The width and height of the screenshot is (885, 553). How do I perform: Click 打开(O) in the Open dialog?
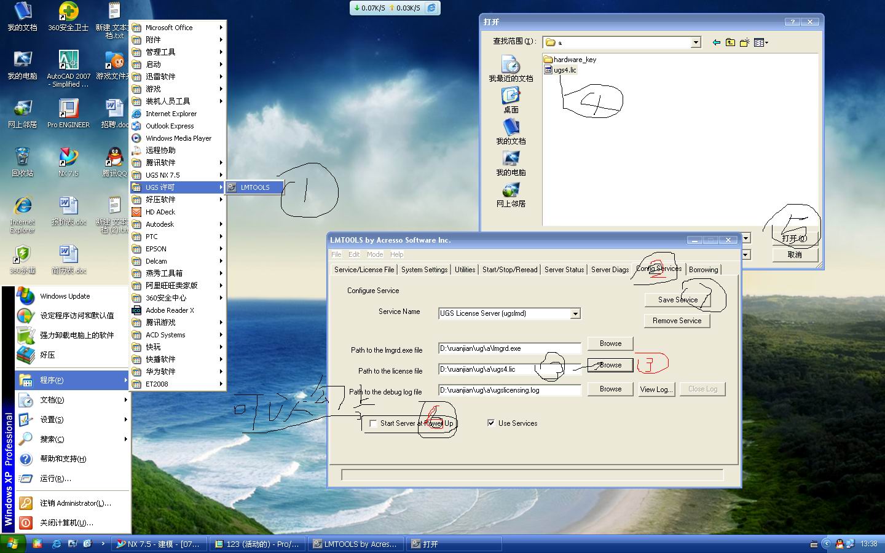(795, 238)
